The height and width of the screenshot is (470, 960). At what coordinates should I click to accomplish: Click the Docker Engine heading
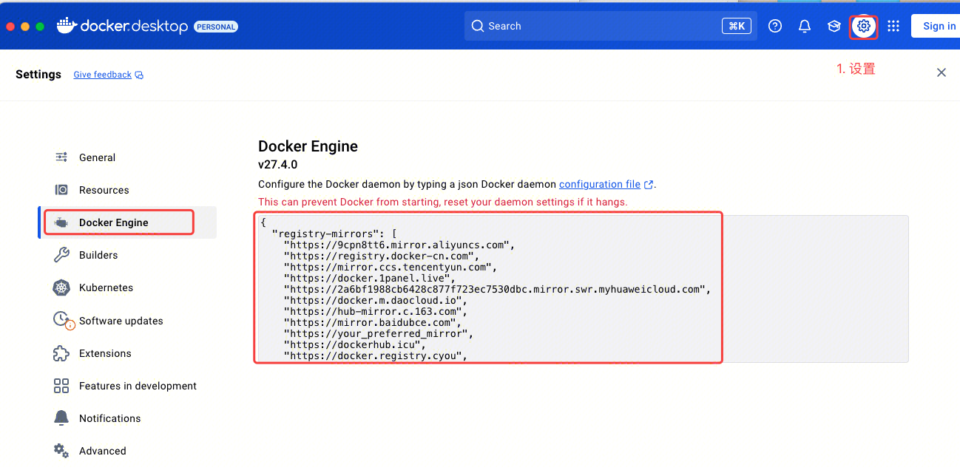click(308, 146)
